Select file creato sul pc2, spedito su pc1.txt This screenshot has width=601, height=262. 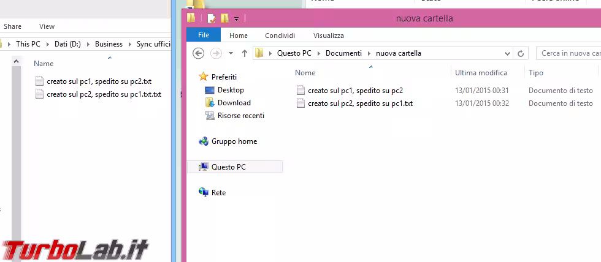pos(361,103)
